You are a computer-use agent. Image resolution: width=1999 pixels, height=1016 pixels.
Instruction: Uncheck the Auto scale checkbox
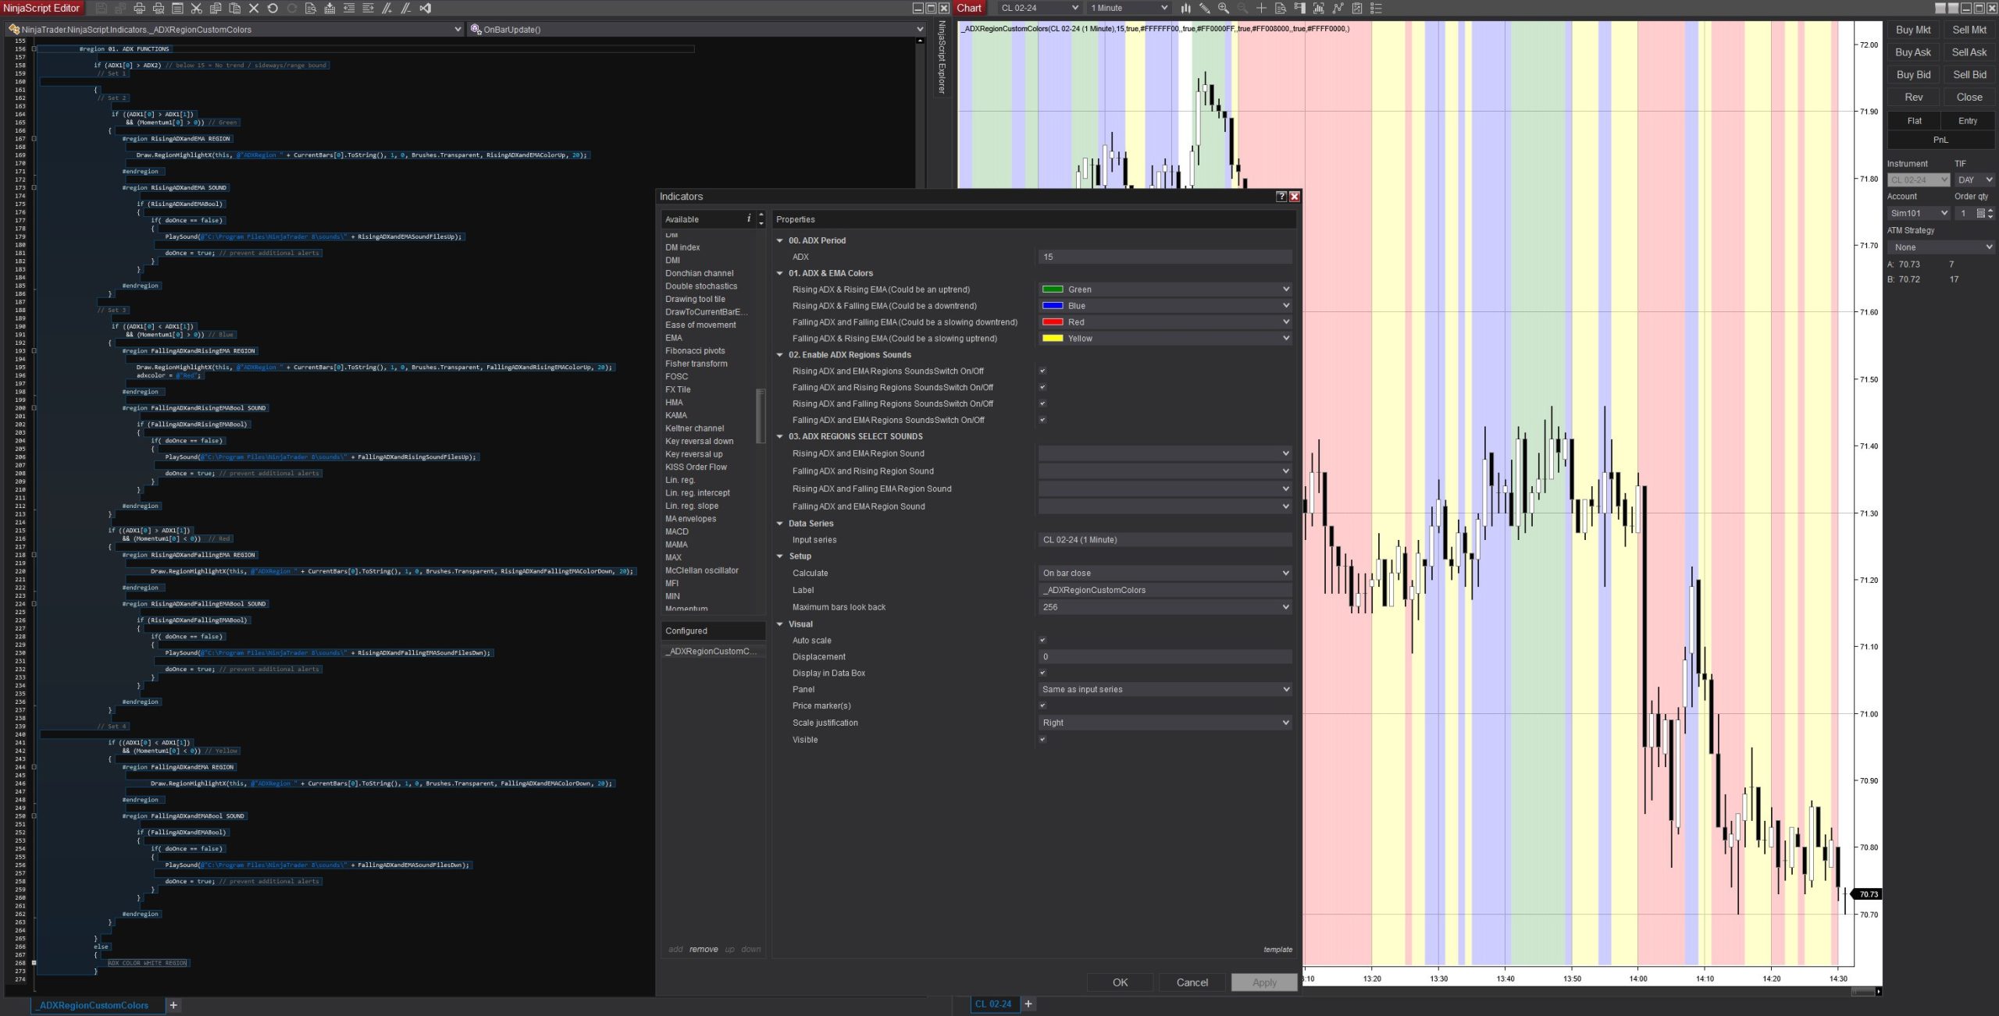tap(1042, 640)
